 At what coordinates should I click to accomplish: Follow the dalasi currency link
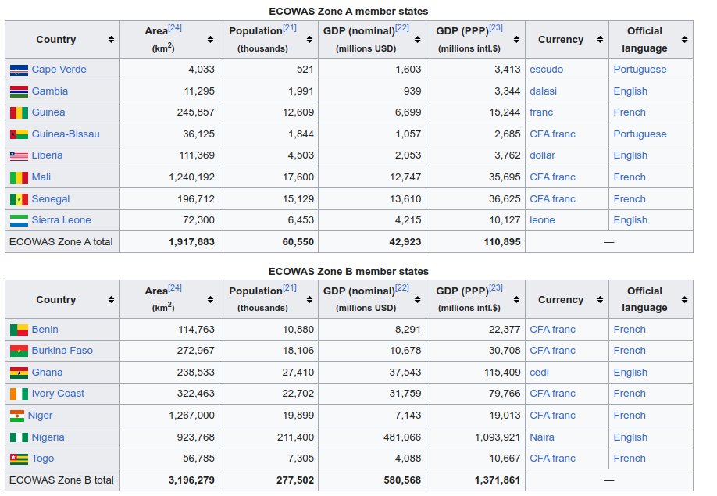coord(544,91)
